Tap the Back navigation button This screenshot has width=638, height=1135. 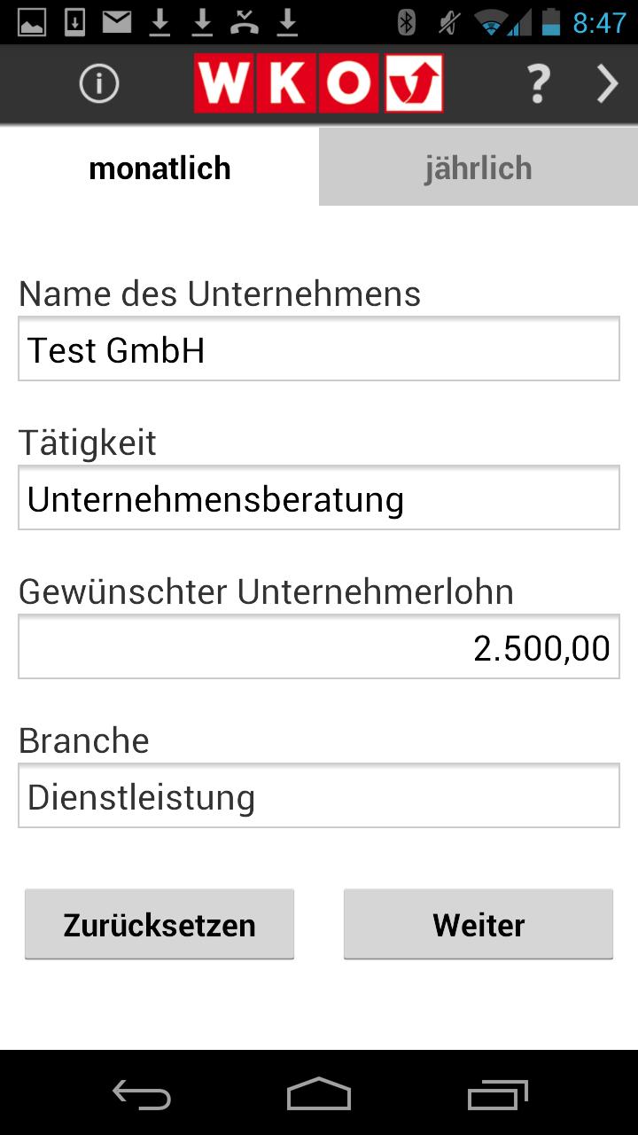(x=142, y=1096)
